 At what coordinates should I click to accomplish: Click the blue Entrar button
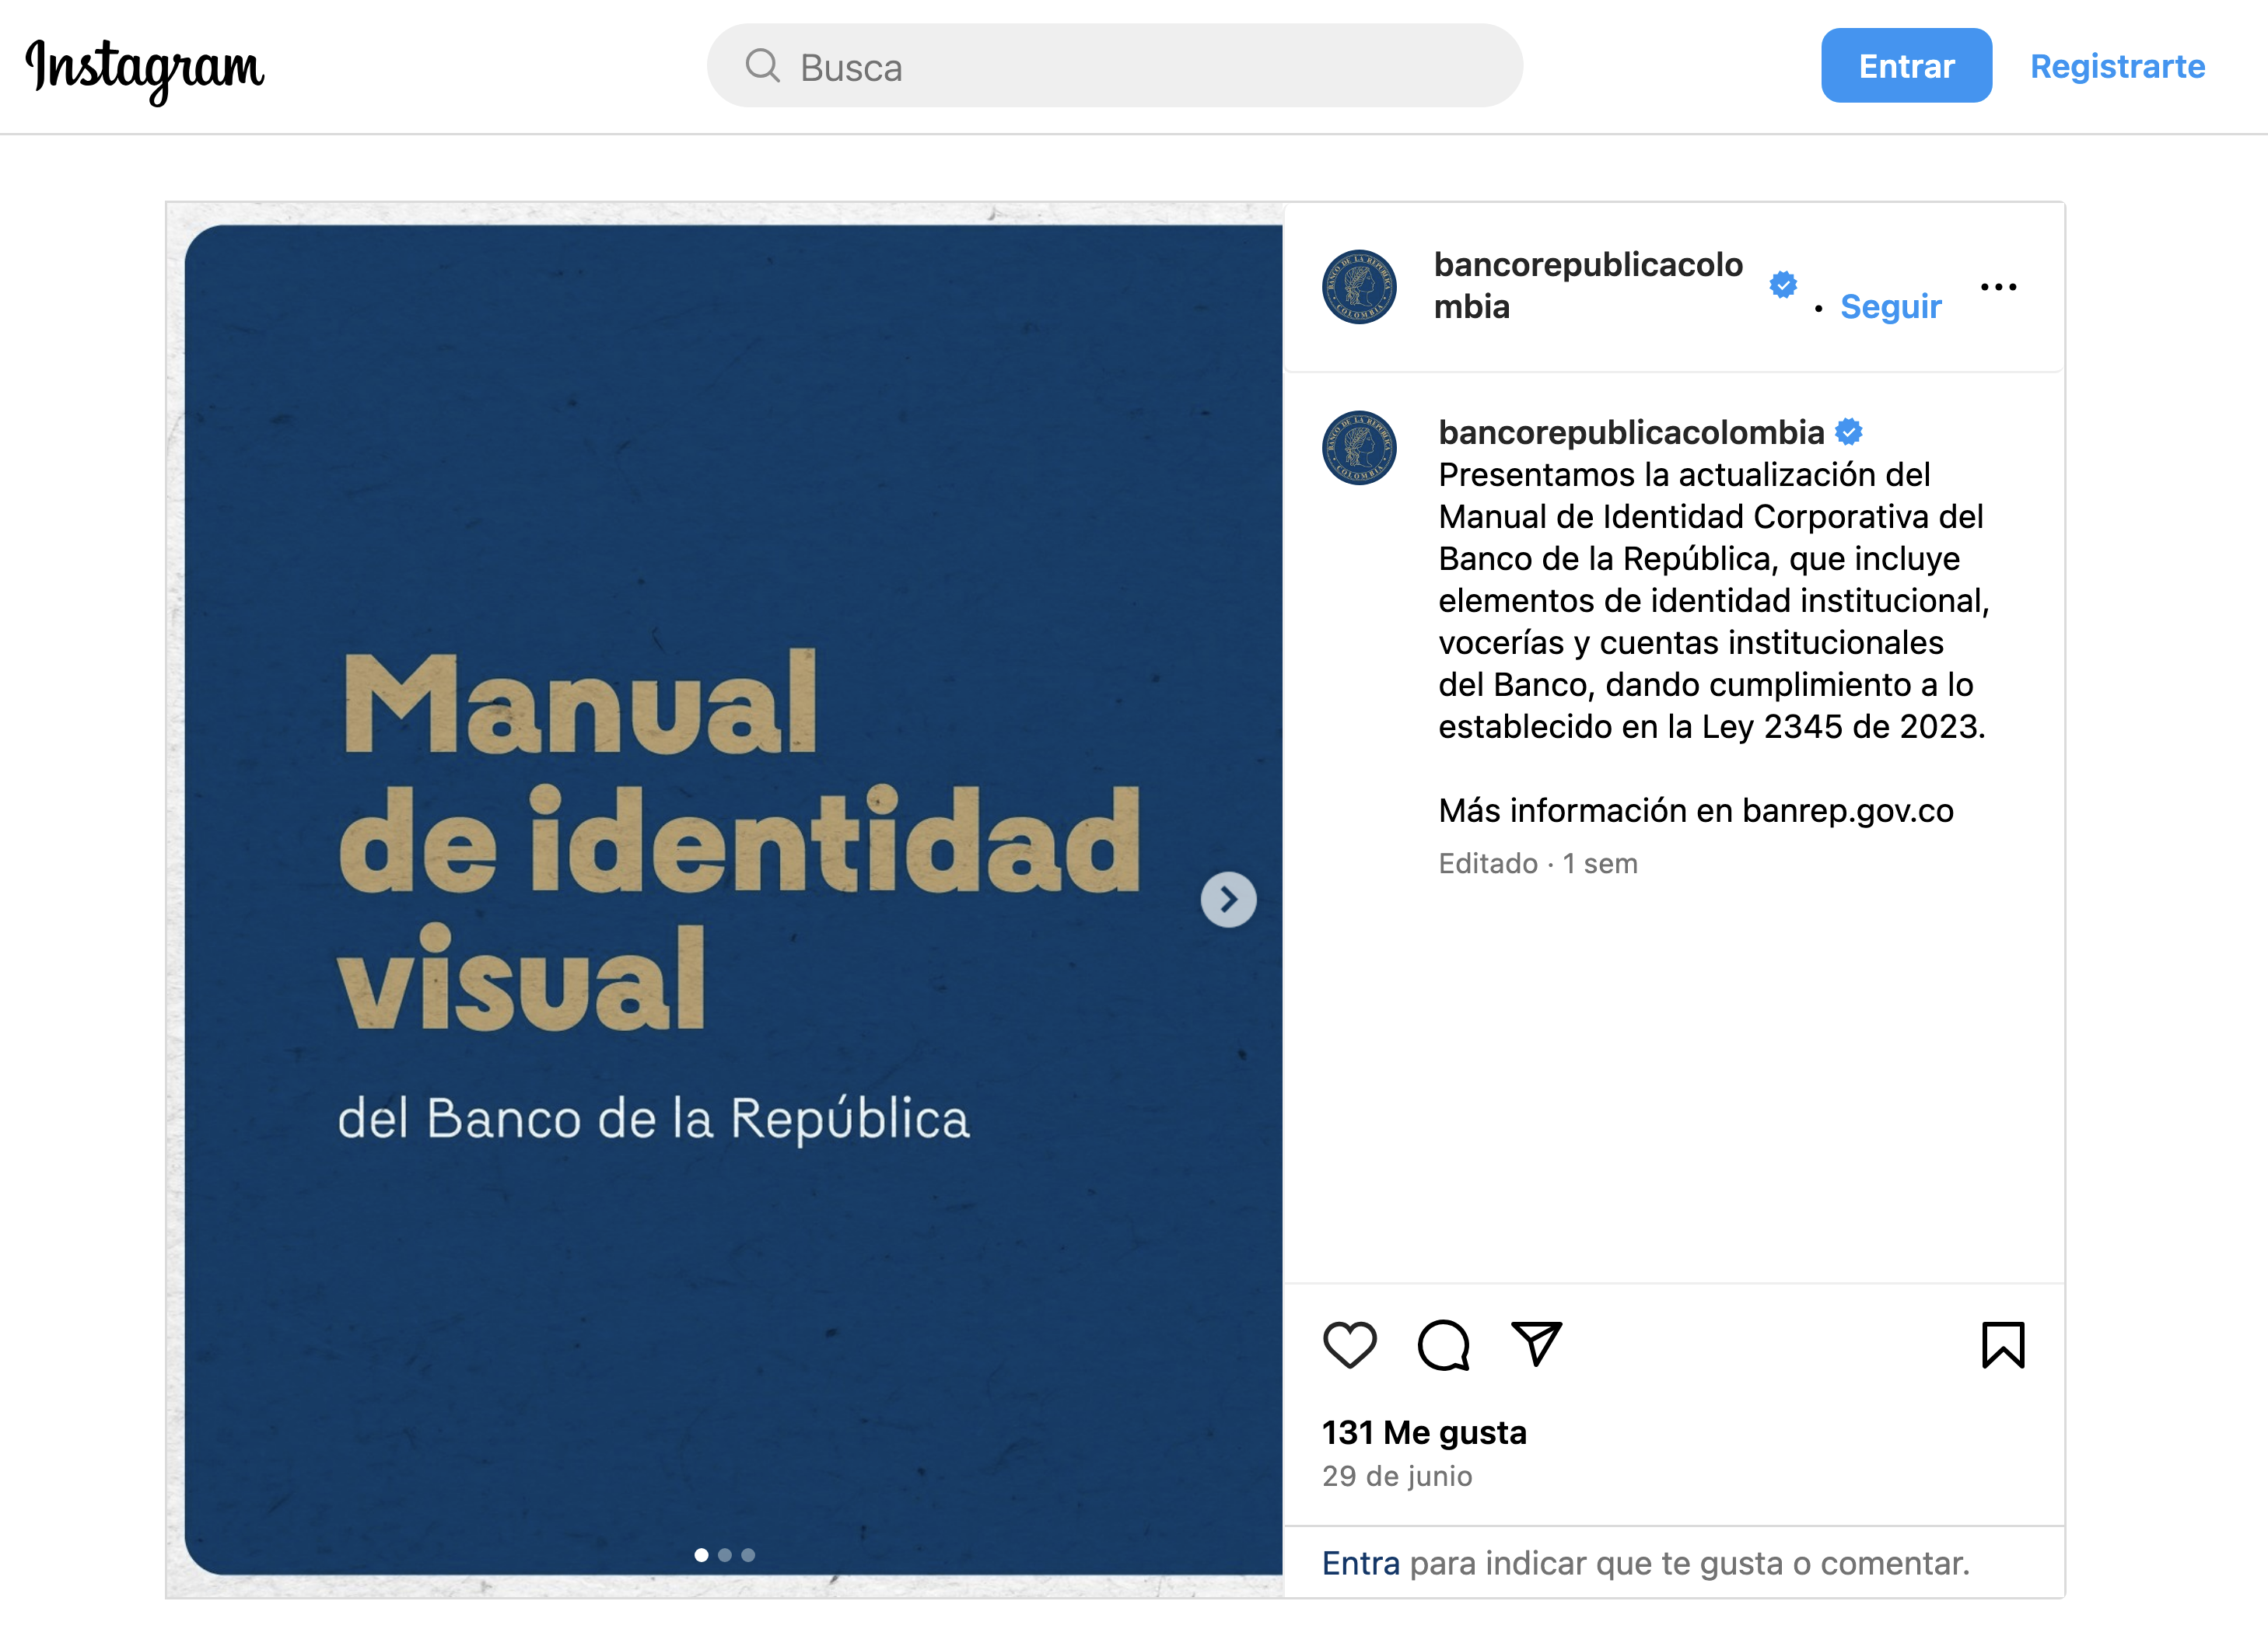coord(1906,66)
